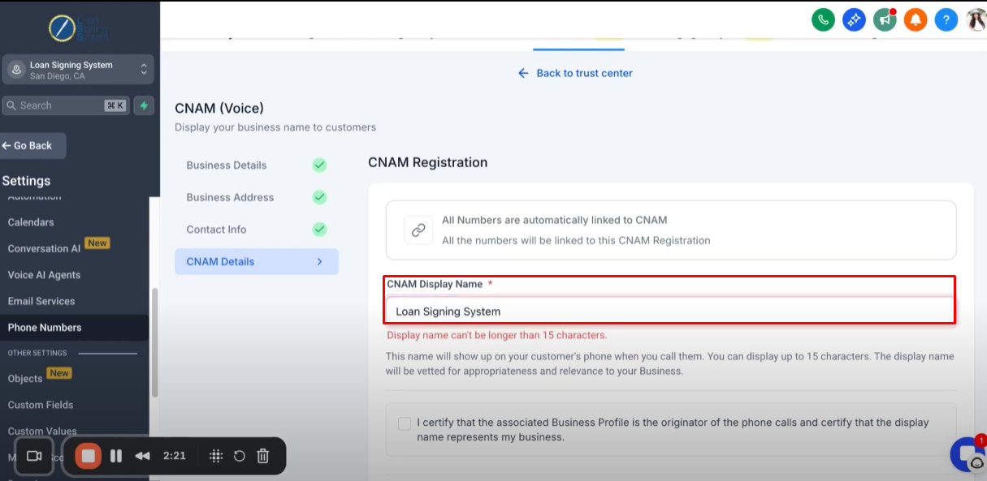
Task: Follow the Back to trust center link
Action: coord(575,73)
